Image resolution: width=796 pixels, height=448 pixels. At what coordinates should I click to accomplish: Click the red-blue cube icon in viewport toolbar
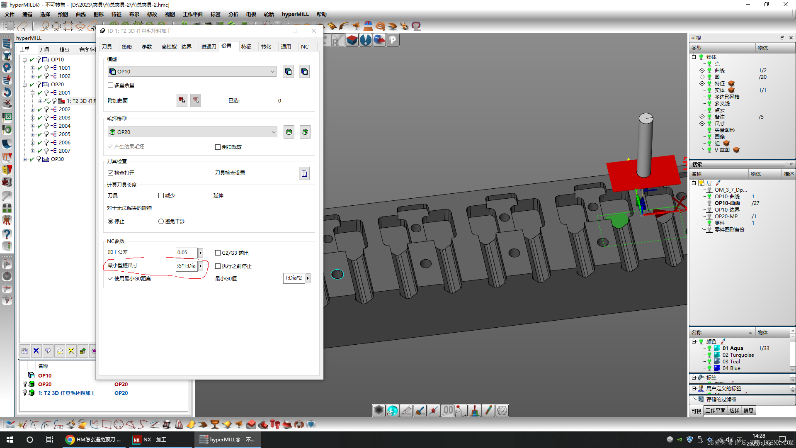(352, 40)
